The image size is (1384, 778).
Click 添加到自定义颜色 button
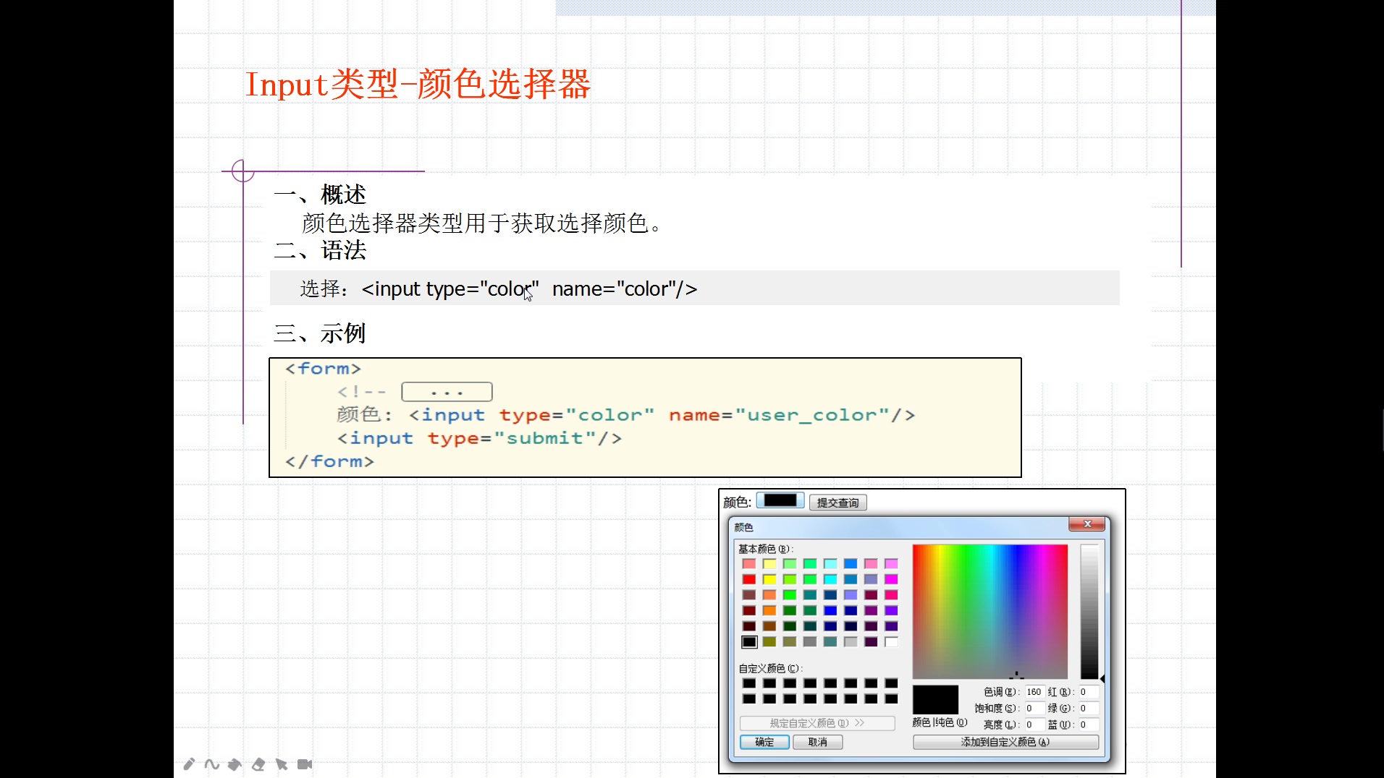[1005, 742]
